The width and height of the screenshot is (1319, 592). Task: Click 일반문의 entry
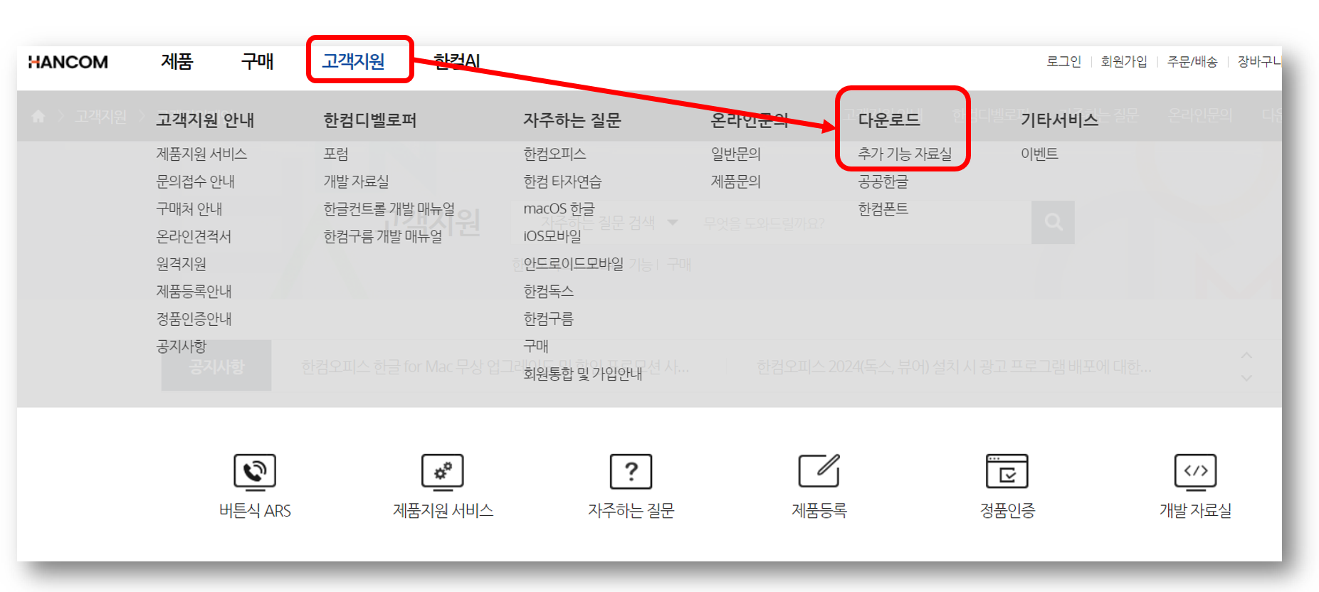tap(736, 154)
